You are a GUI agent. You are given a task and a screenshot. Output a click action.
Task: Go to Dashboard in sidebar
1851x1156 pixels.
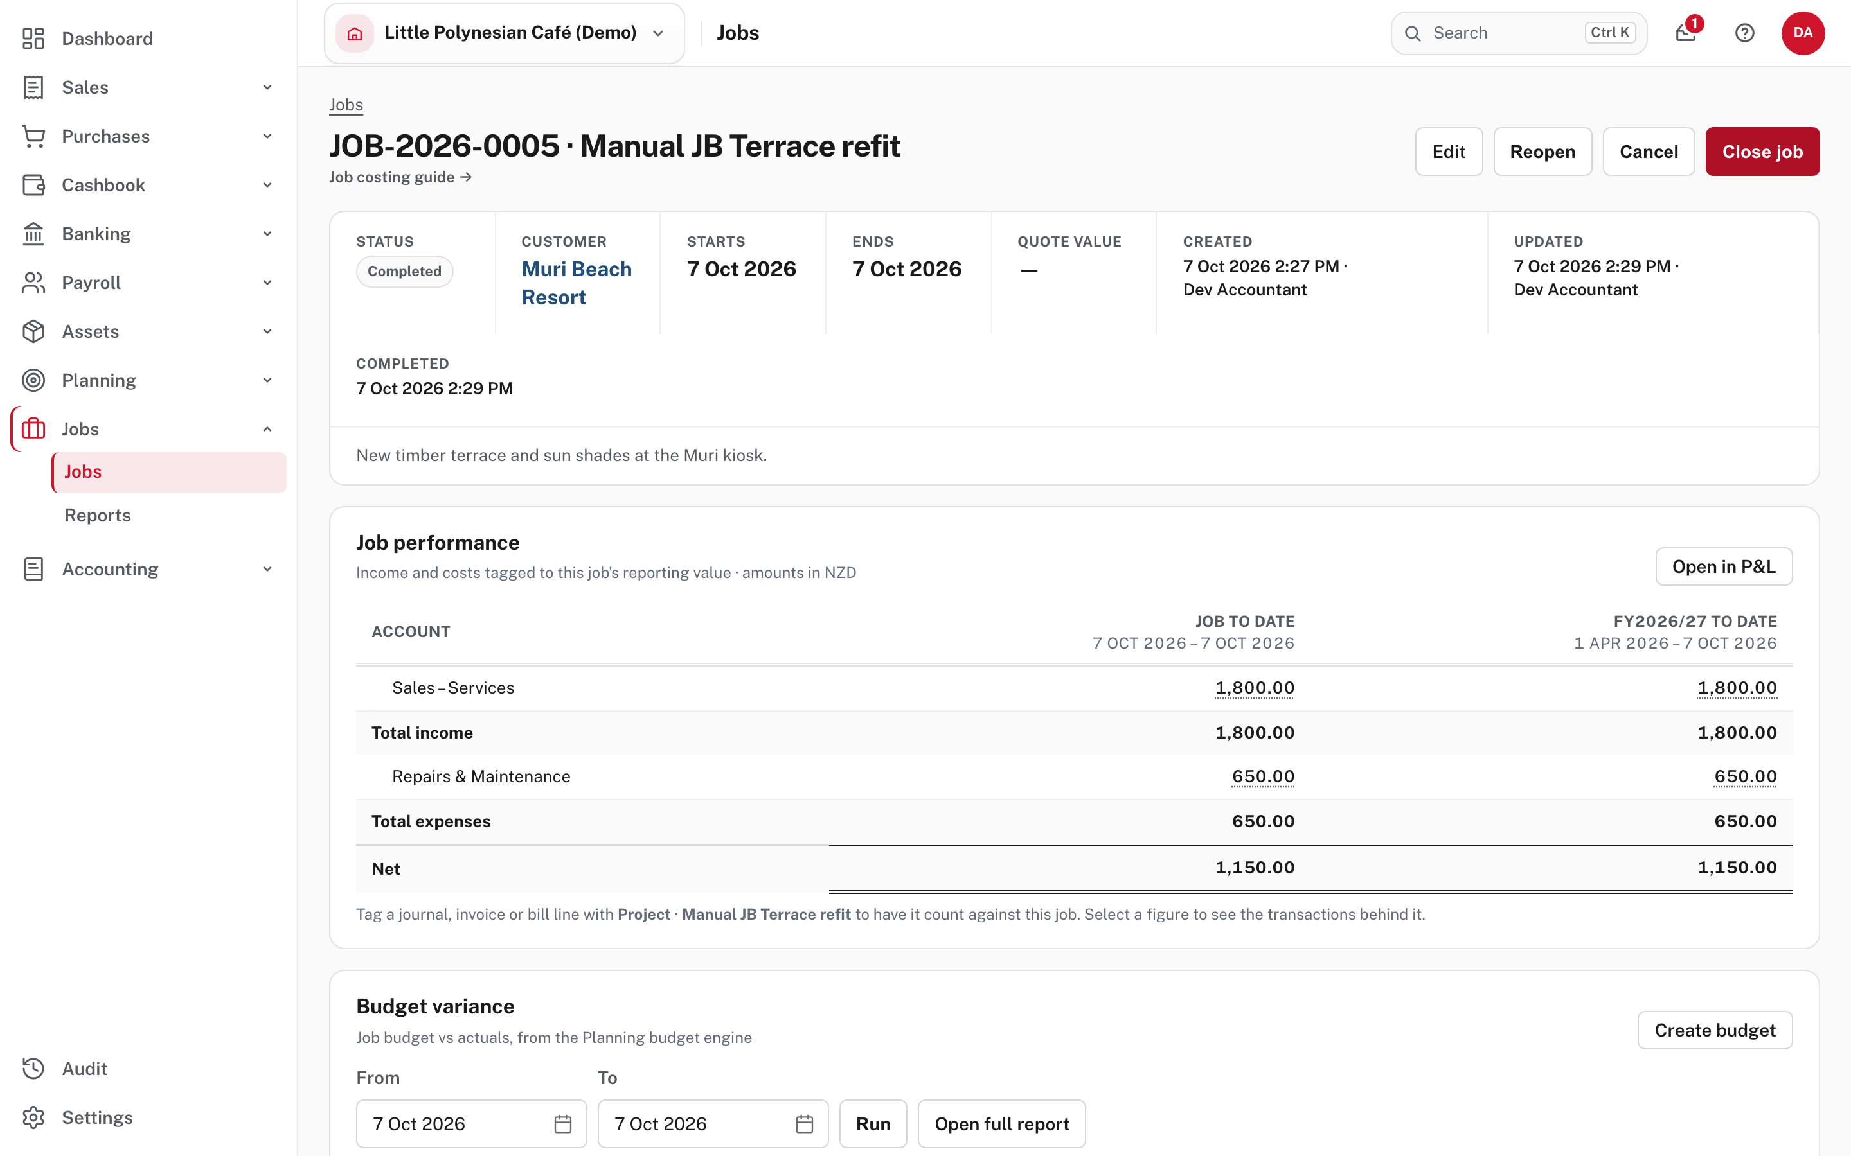point(148,39)
